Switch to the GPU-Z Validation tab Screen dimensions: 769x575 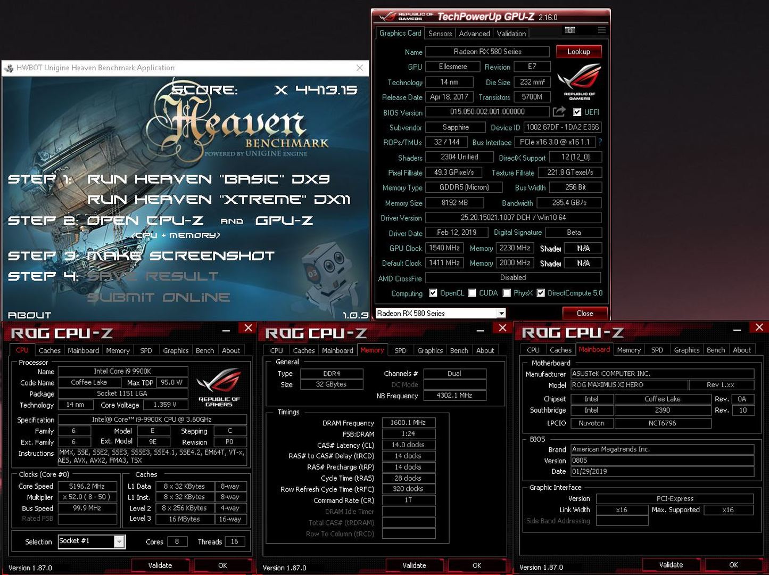click(x=511, y=34)
